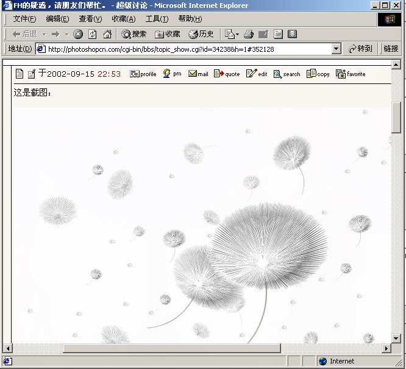Click the vertical scrollbar up arrow

396,65
